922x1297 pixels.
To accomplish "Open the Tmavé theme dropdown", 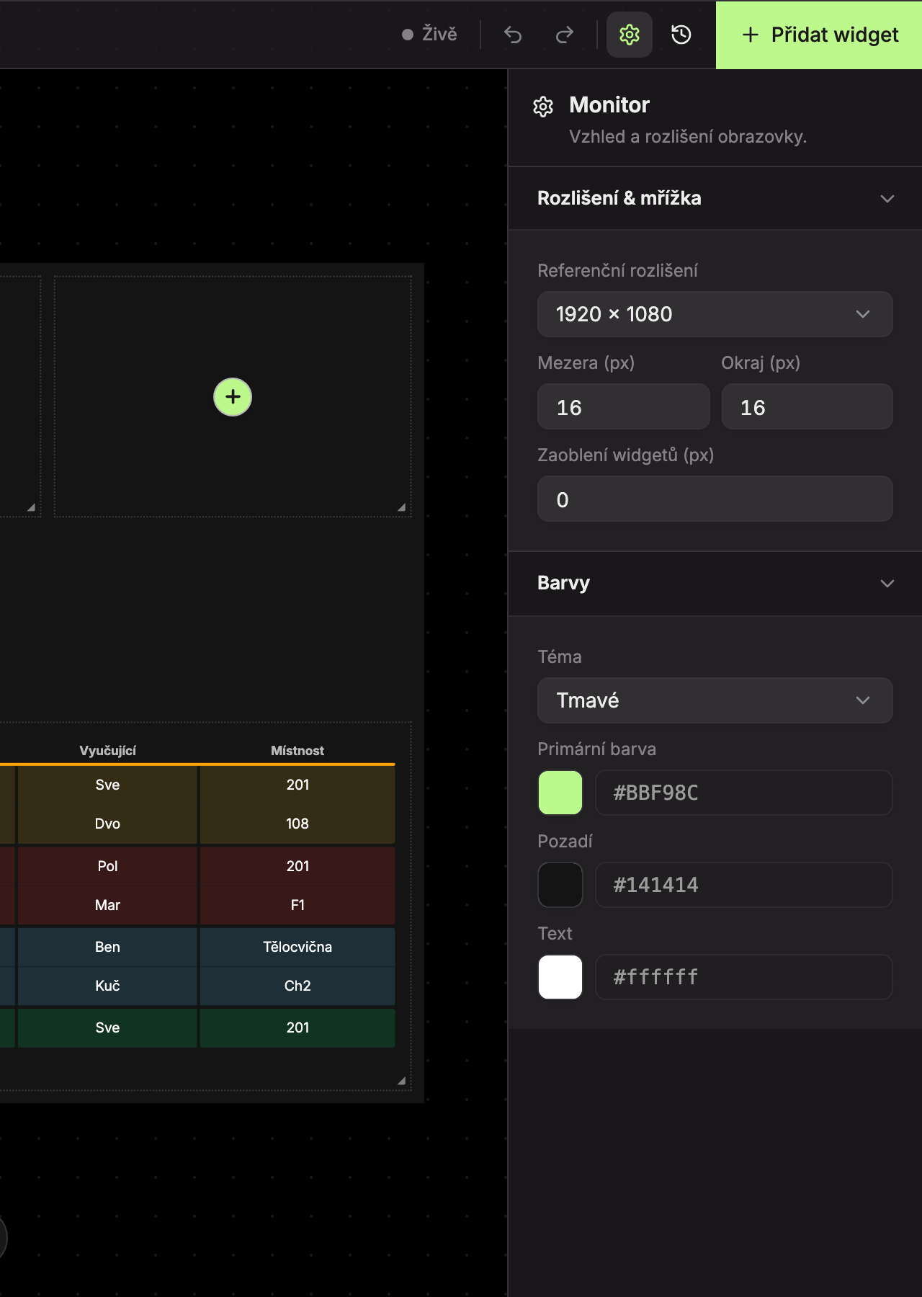I will tap(715, 700).
